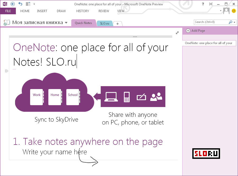The image size is (238, 176).
Task: Click the page title word "OneNote"
Action: [x=34, y=47]
